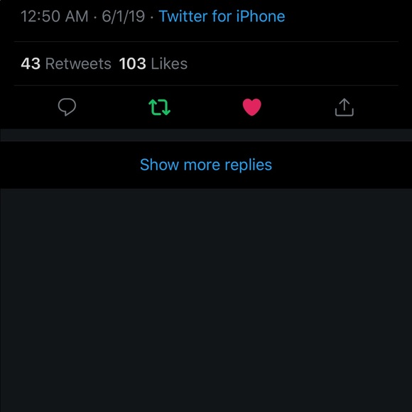The height and width of the screenshot is (412, 412).
Task: Click the word iPhone in the source link
Action: pos(261,16)
